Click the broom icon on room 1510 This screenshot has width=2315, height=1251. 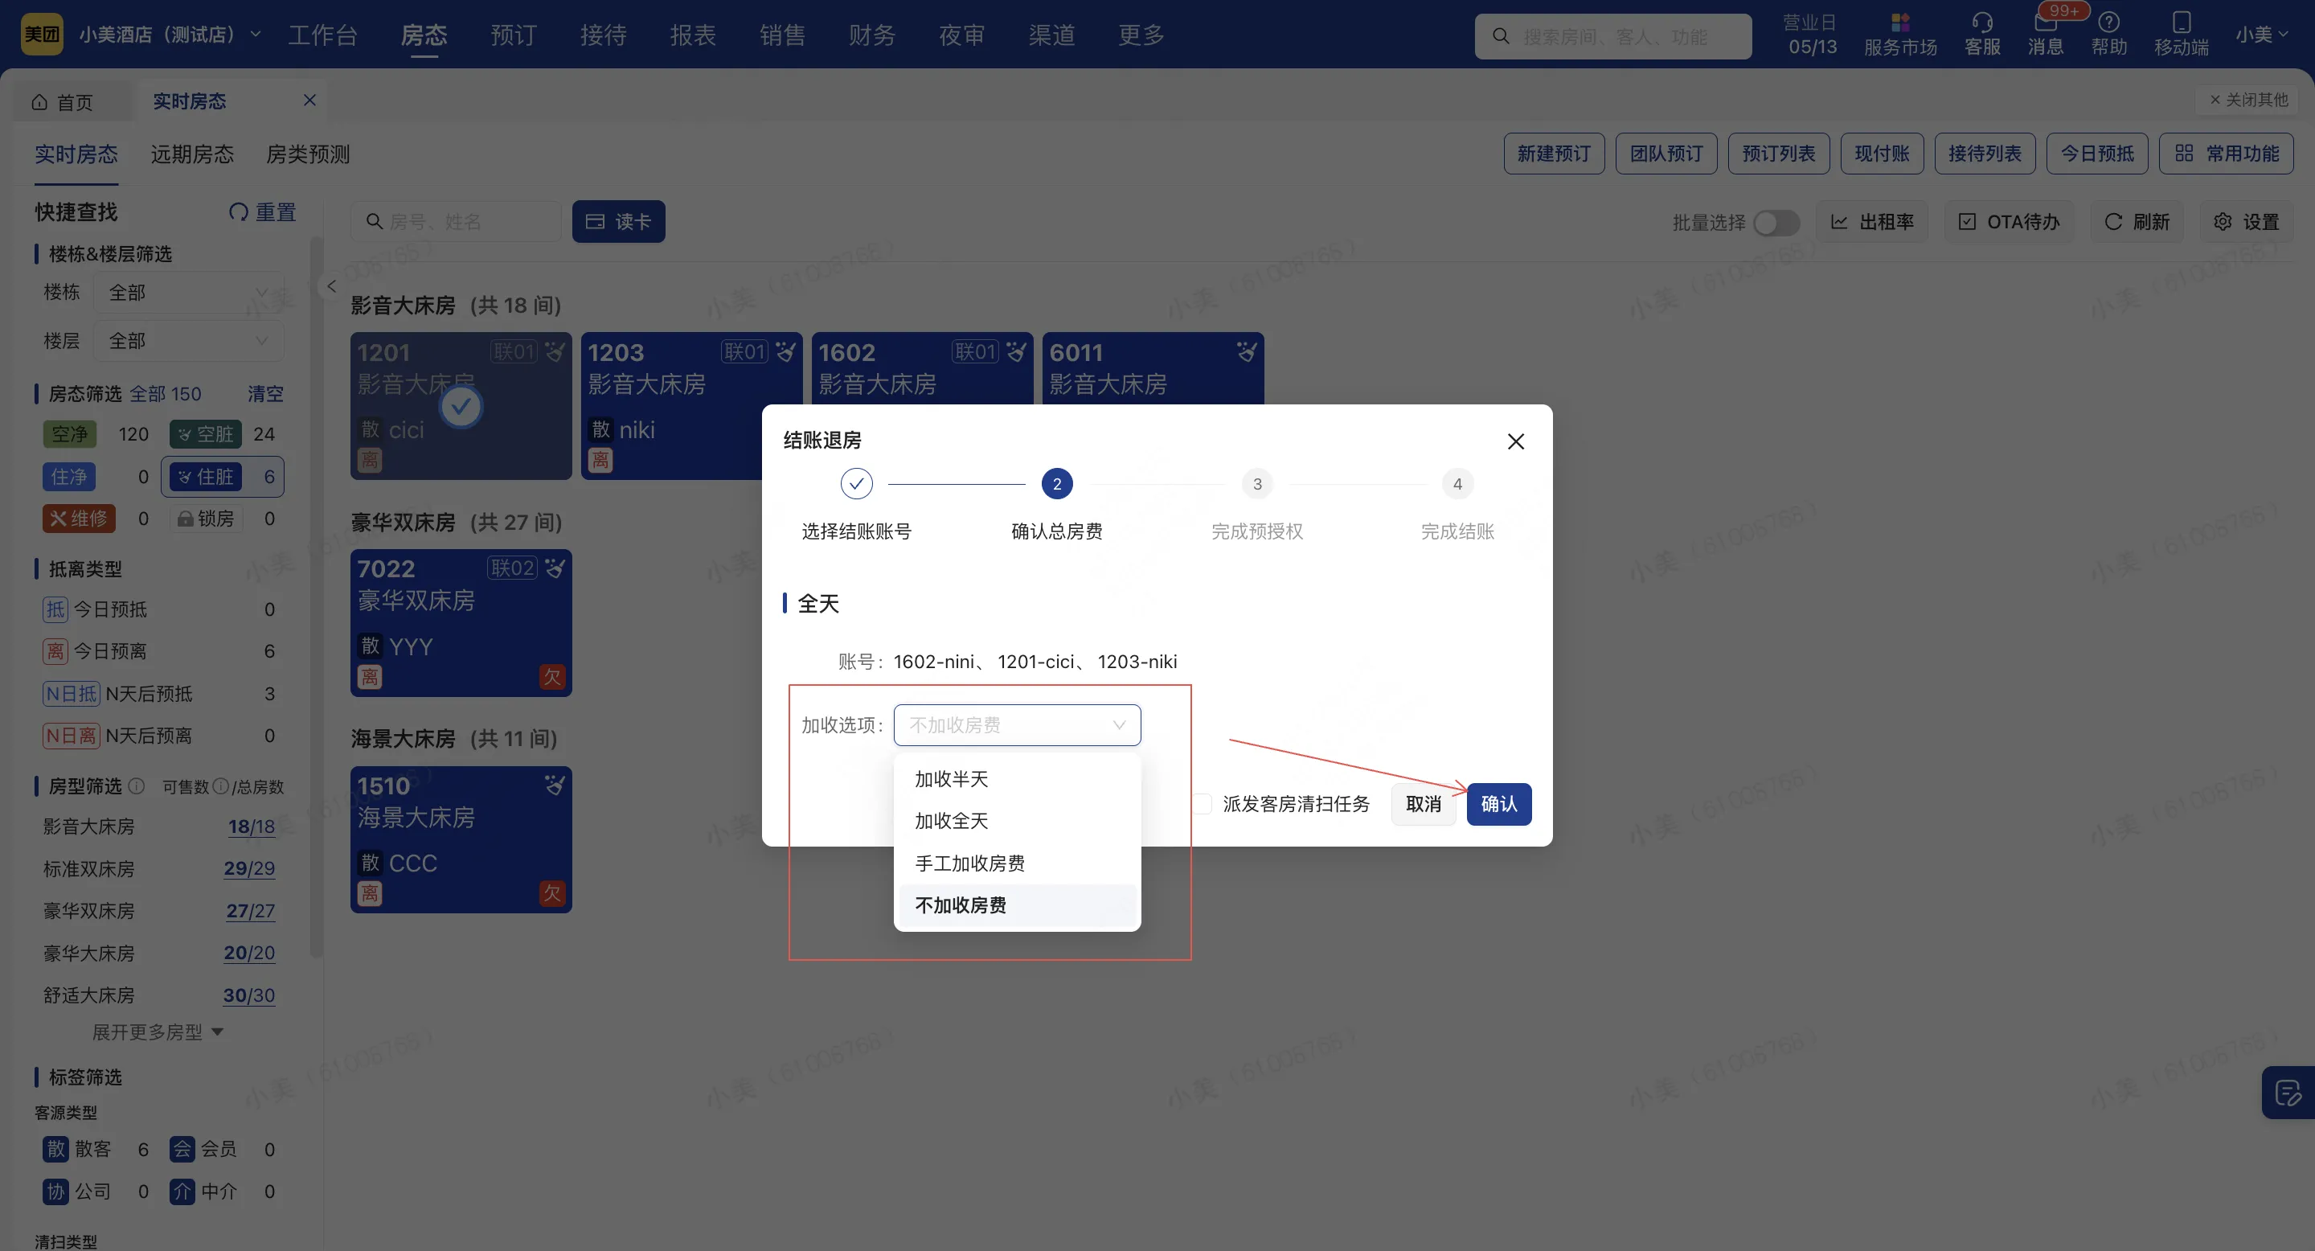(555, 785)
